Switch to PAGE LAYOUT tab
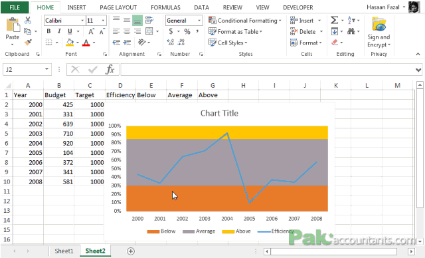 click(x=118, y=7)
